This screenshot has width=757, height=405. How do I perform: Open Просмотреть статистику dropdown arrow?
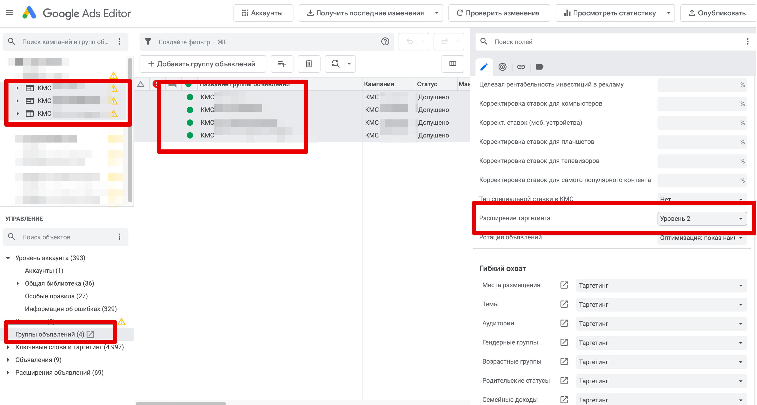[668, 13]
